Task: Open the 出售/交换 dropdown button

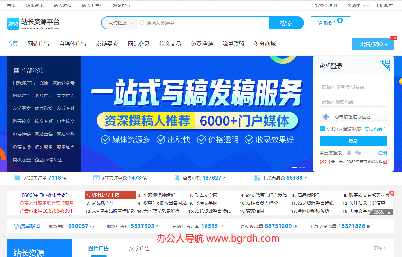Action: (372, 44)
